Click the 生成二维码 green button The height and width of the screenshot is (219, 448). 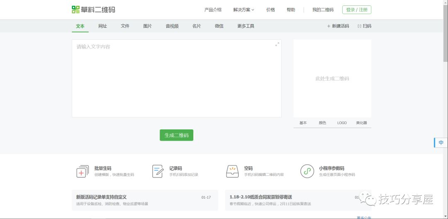pyautogui.click(x=176, y=135)
